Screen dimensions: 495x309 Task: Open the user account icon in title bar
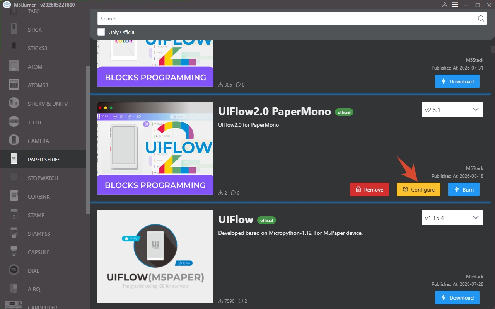pos(445,5)
